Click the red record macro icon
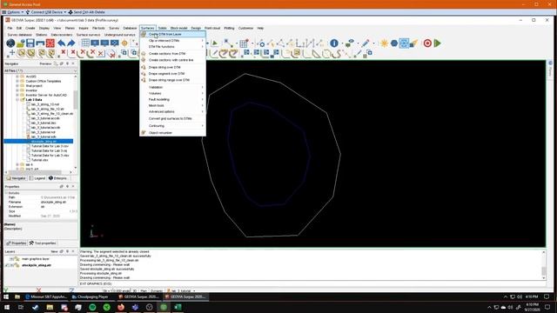Viewport: 557px width, 313px height. (427, 43)
